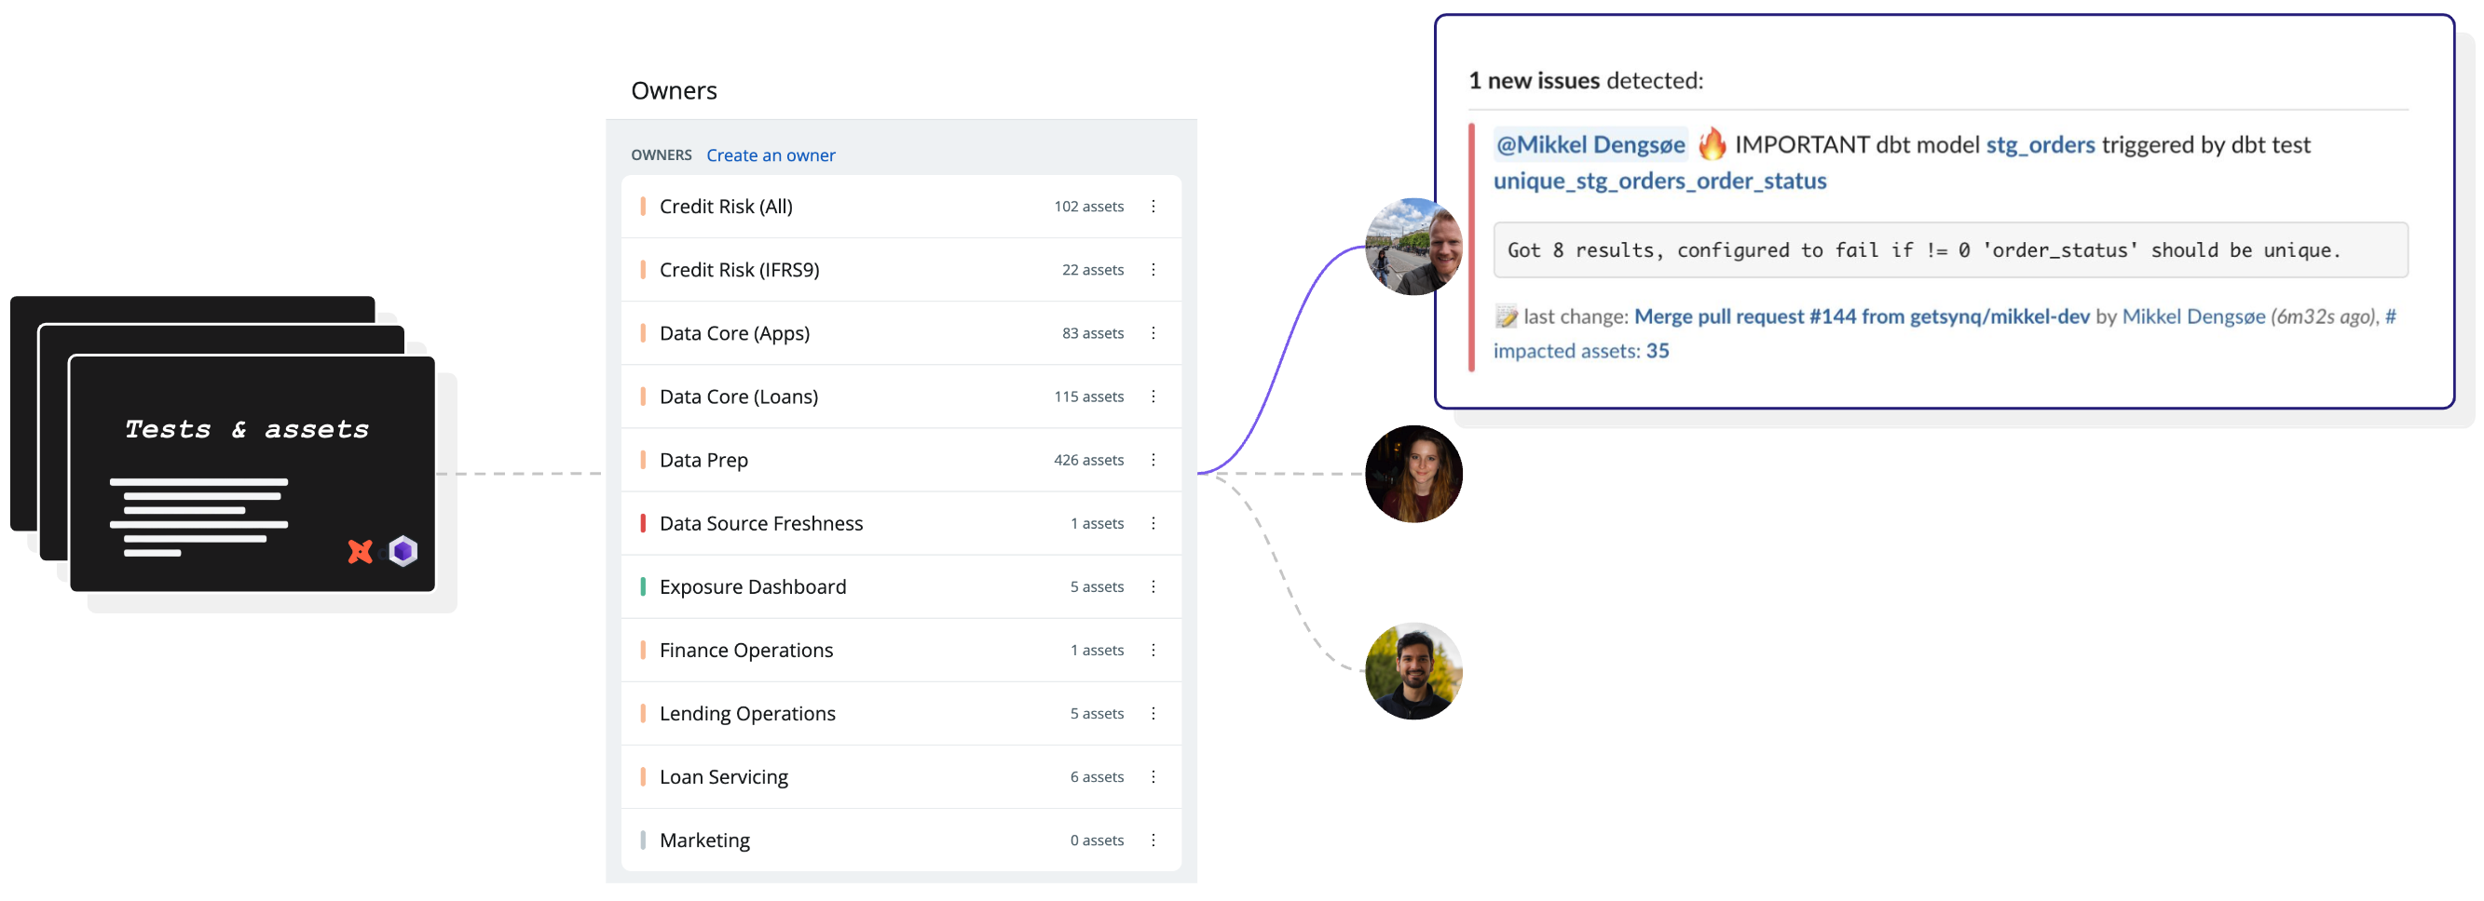Open the unique_stg_orders_order_status test link
The height and width of the screenshot is (901, 2484).
[x=1659, y=182]
